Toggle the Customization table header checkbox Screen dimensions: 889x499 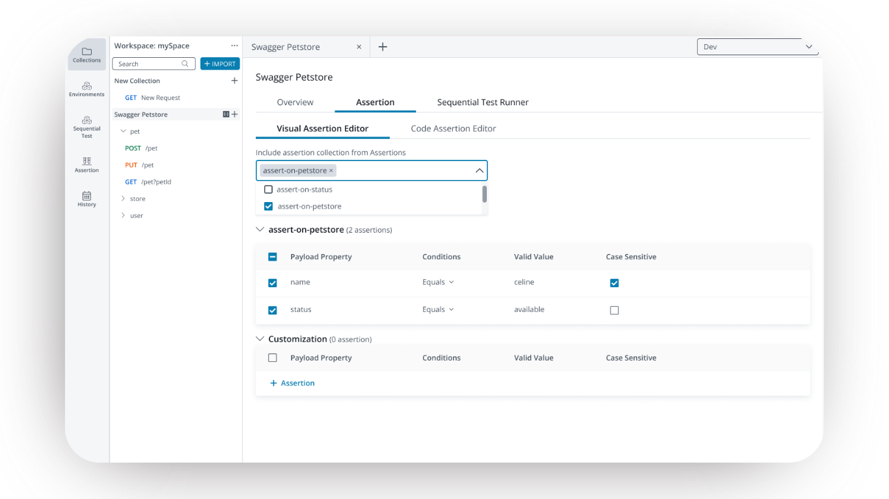[273, 358]
